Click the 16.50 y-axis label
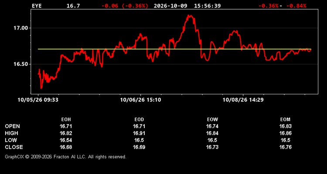Viewport: 327px width, 174px height. point(20,64)
